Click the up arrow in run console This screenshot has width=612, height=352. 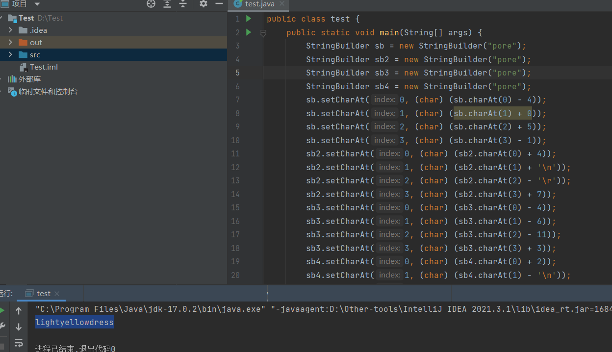19,311
